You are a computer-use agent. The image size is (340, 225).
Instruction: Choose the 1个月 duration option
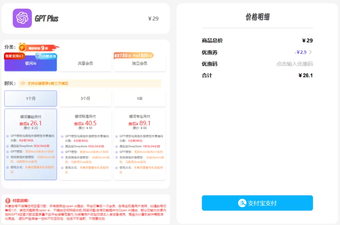coord(31,99)
